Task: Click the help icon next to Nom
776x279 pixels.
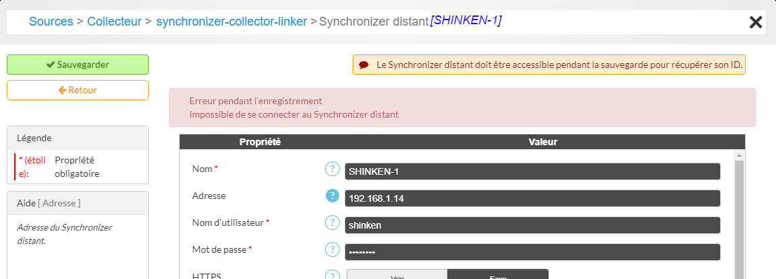Action: (331, 169)
